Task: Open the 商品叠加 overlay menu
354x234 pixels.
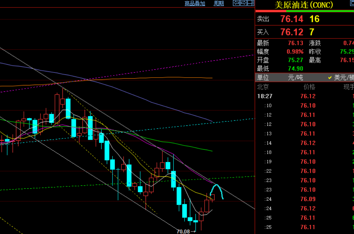Action: tap(195, 3)
